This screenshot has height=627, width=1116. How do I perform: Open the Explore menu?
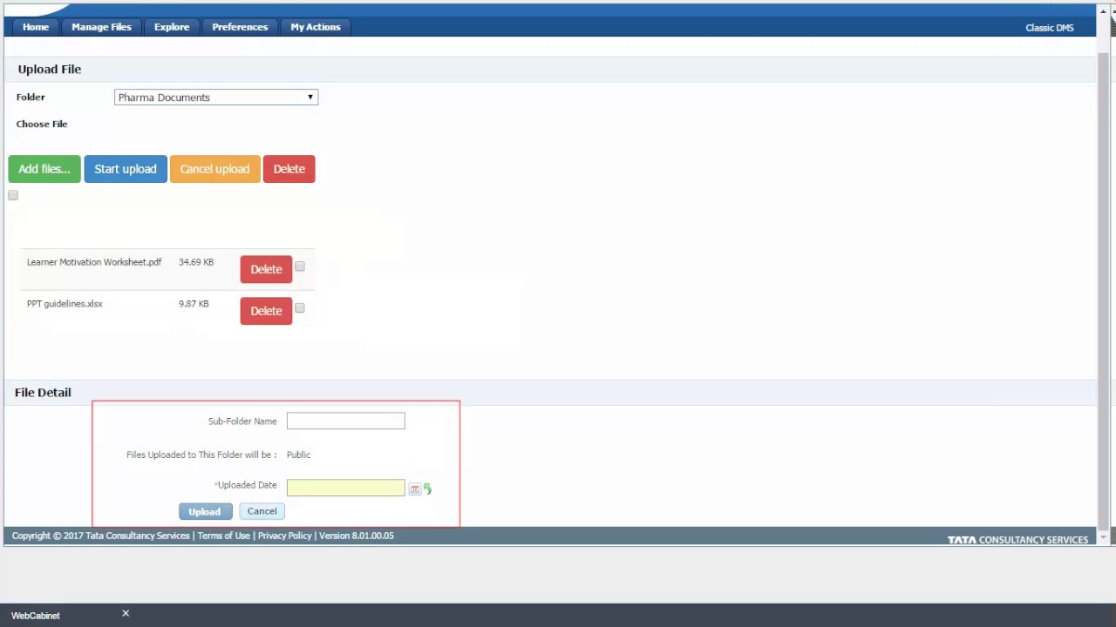pos(172,27)
